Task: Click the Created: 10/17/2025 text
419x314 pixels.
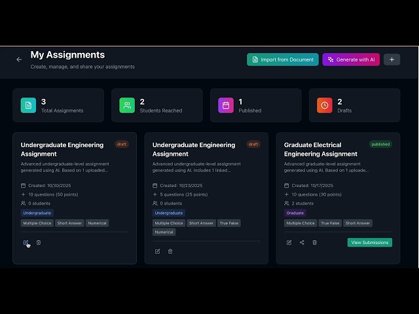Action: 312,185
